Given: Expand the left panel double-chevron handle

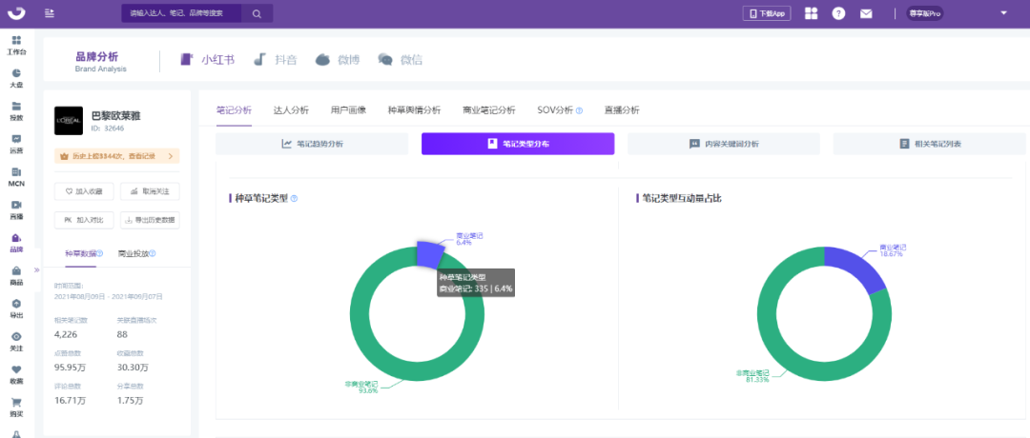Looking at the screenshot, I should click(37, 269).
